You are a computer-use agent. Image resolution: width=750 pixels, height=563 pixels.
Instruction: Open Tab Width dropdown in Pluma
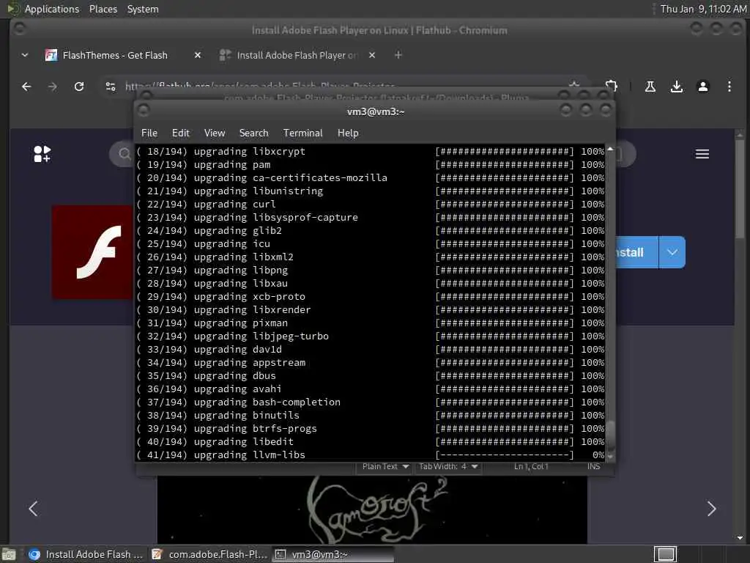[448, 466]
